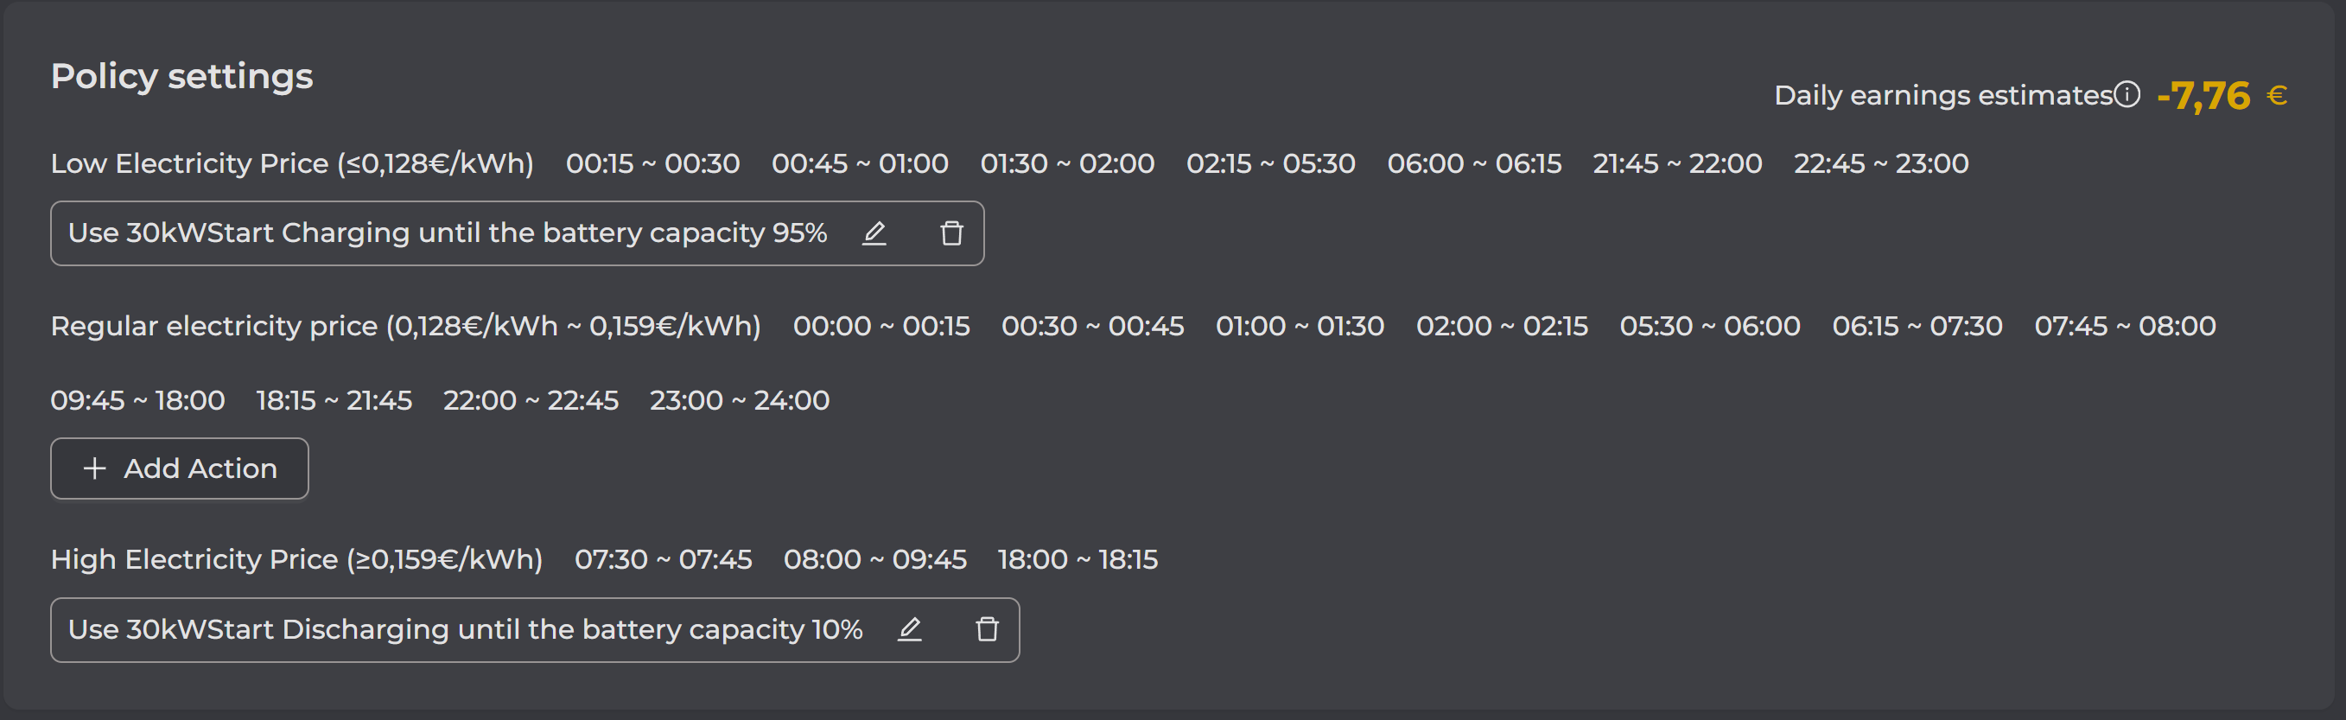The height and width of the screenshot is (720, 2346).
Task: Choose the 21:45 ~ 22:00 time slot
Action: click(1676, 164)
